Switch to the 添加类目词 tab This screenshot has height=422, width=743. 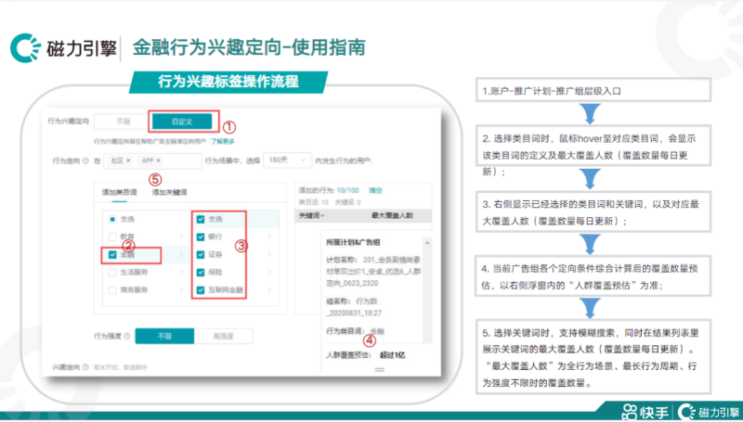click(x=120, y=192)
